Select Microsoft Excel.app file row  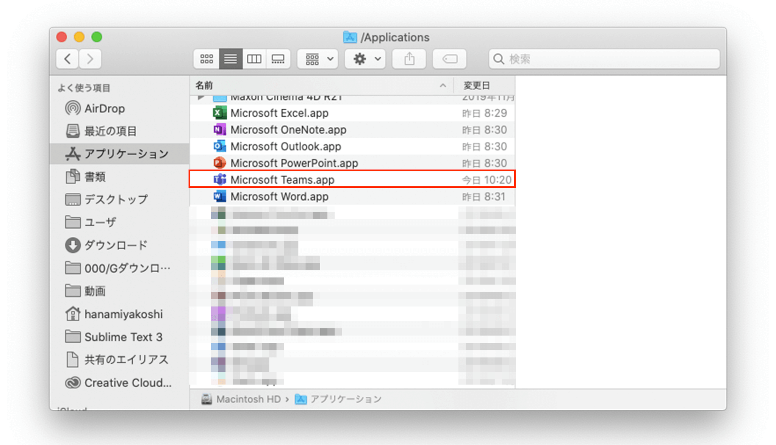click(279, 113)
